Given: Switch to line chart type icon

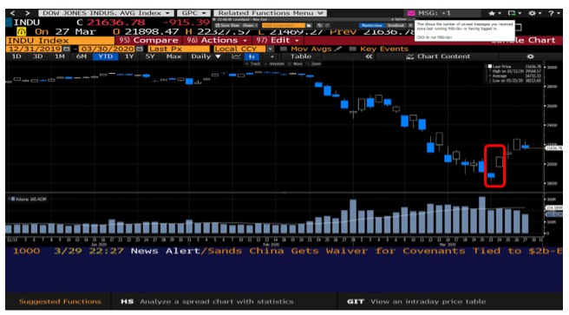Looking at the screenshot, I should (x=236, y=56).
